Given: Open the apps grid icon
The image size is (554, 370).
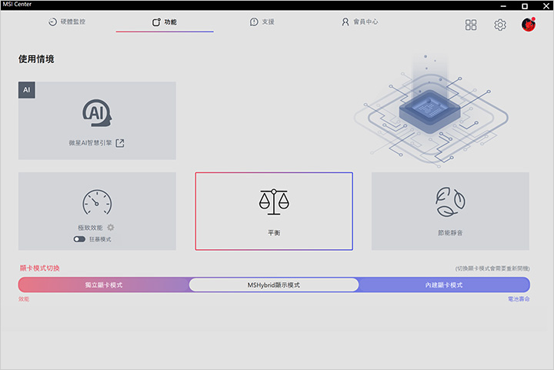Looking at the screenshot, I should coord(471,25).
